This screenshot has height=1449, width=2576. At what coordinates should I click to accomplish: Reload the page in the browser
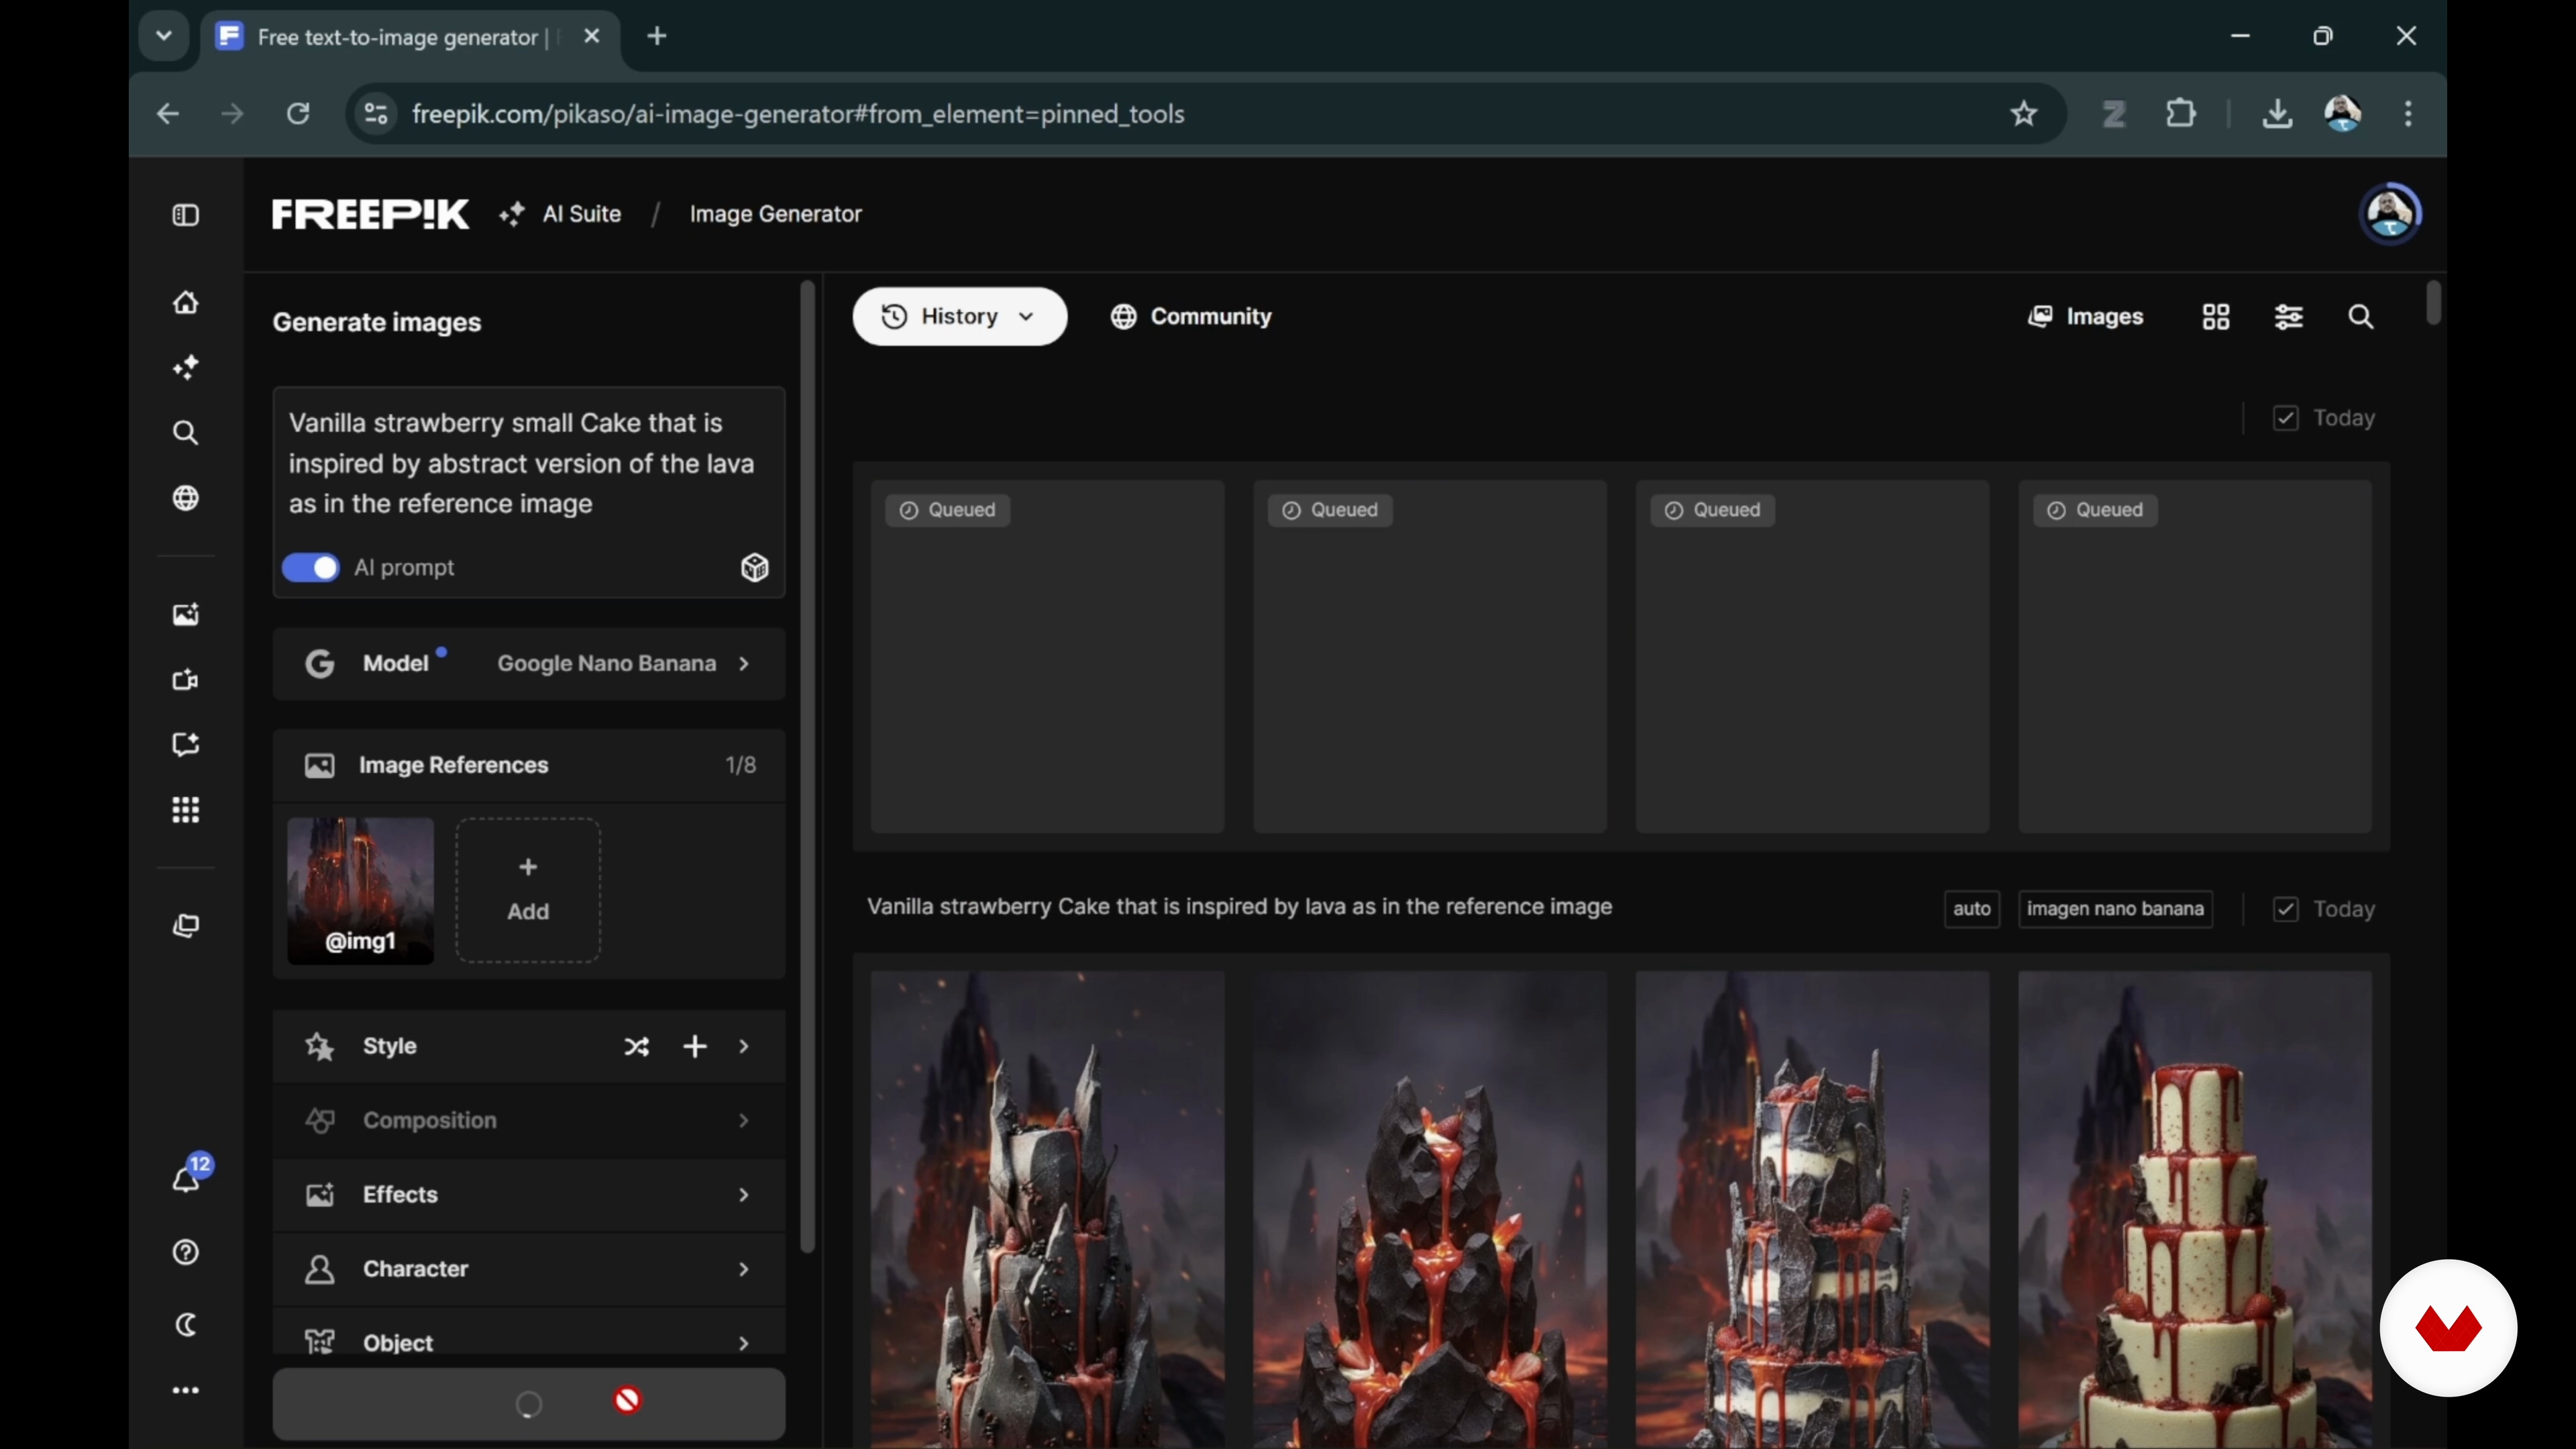[298, 114]
